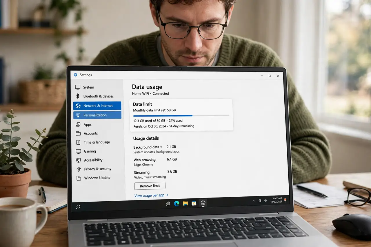This screenshot has width=371, height=247.
Task: Click the magnifier at the taskbar's left end
Action: click(78, 207)
